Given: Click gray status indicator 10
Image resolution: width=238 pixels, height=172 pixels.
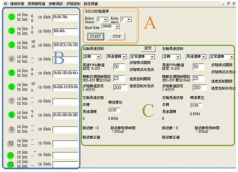Looking at the screenshot, I should 11,143.
